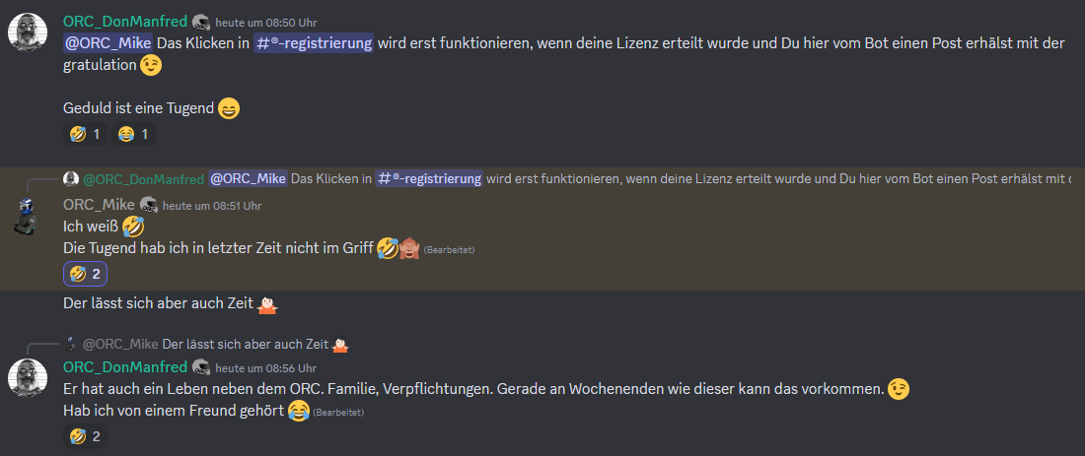
Task: Click the @ORC_Mike mention in the first message
Action: click(108, 42)
